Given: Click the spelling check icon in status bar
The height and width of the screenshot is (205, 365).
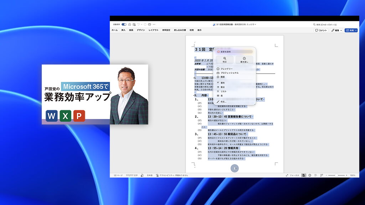Looking at the screenshot, I should click(142, 175).
